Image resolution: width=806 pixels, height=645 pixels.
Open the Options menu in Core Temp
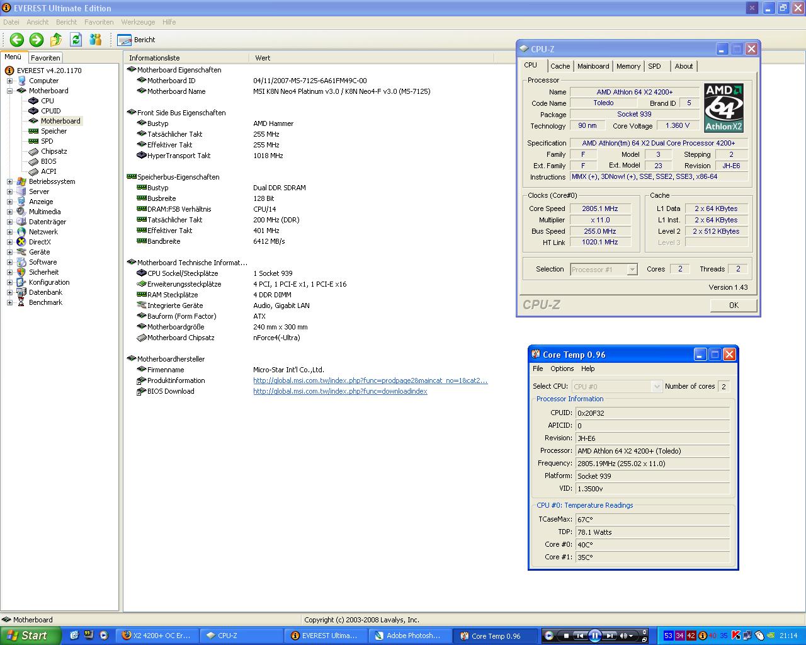tap(562, 368)
